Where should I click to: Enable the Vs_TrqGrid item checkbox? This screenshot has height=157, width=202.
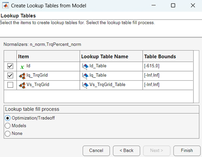click(x=10, y=85)
